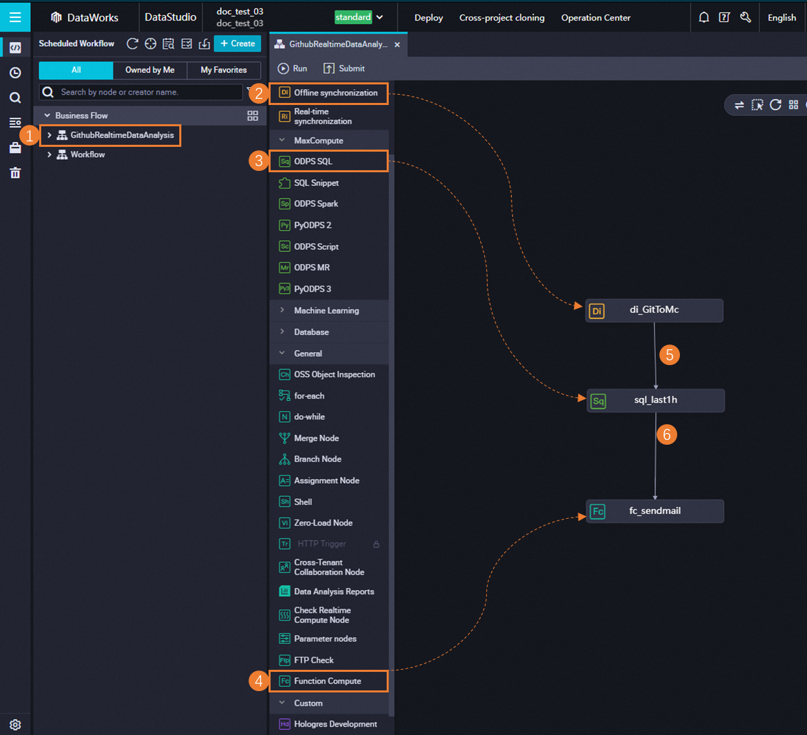Select the sql_last1h node on canvas

[x=656, y=400]
